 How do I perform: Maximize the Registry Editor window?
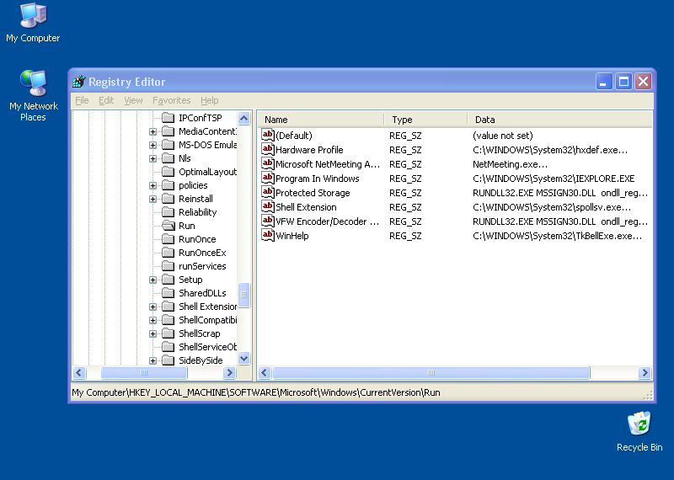[x=623, y=81]
